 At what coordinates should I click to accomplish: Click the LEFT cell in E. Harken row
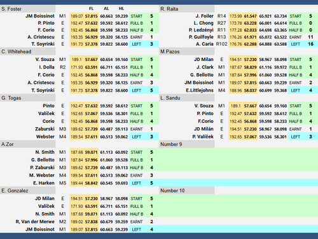(x=137, y=183)
